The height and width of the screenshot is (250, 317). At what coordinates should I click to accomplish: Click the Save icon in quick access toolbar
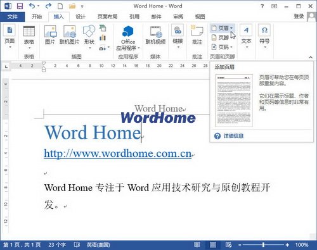pyautogui.click(x=20, y=6)
